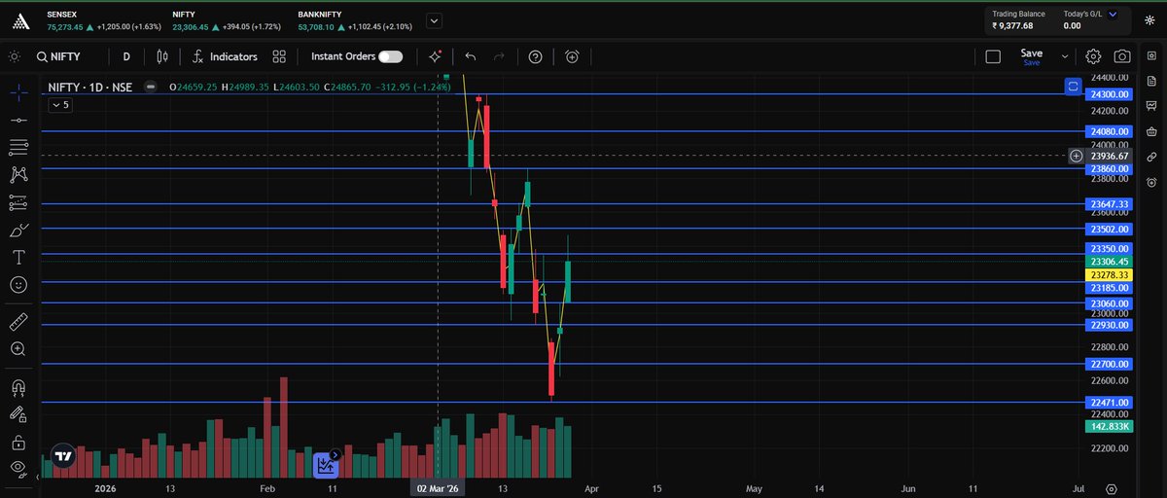1167x498 pixels.
Task: Expand the indices ticker dropdown arrow
Action: (433, 19)
